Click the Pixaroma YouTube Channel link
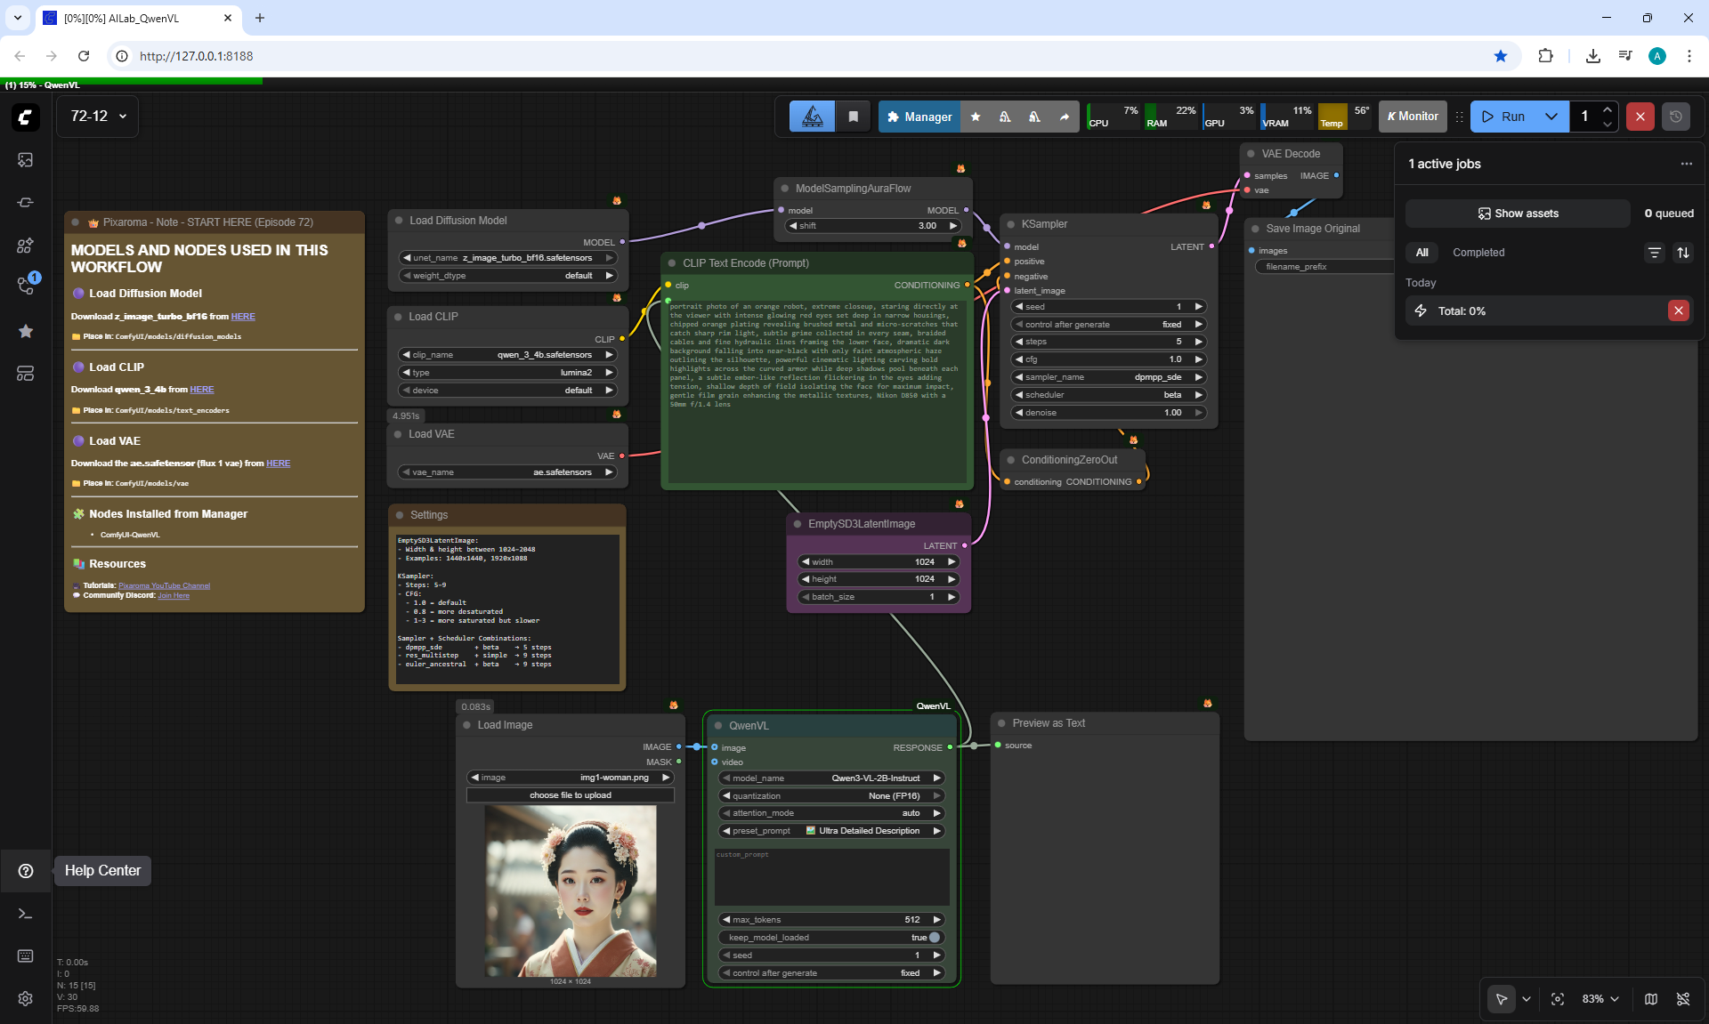 pyautogui.click(x=164, y=585)
